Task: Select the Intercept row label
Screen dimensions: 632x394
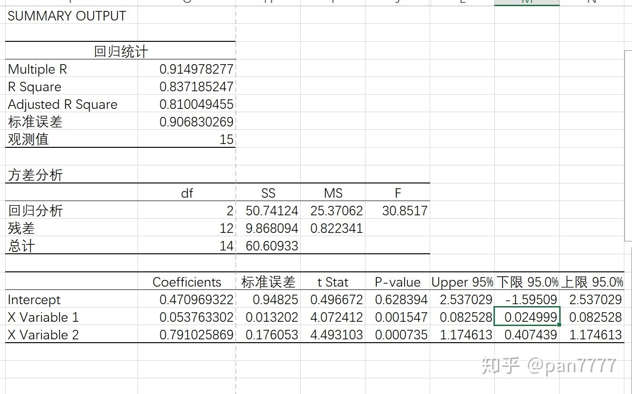Action: (x=34, y=300)
